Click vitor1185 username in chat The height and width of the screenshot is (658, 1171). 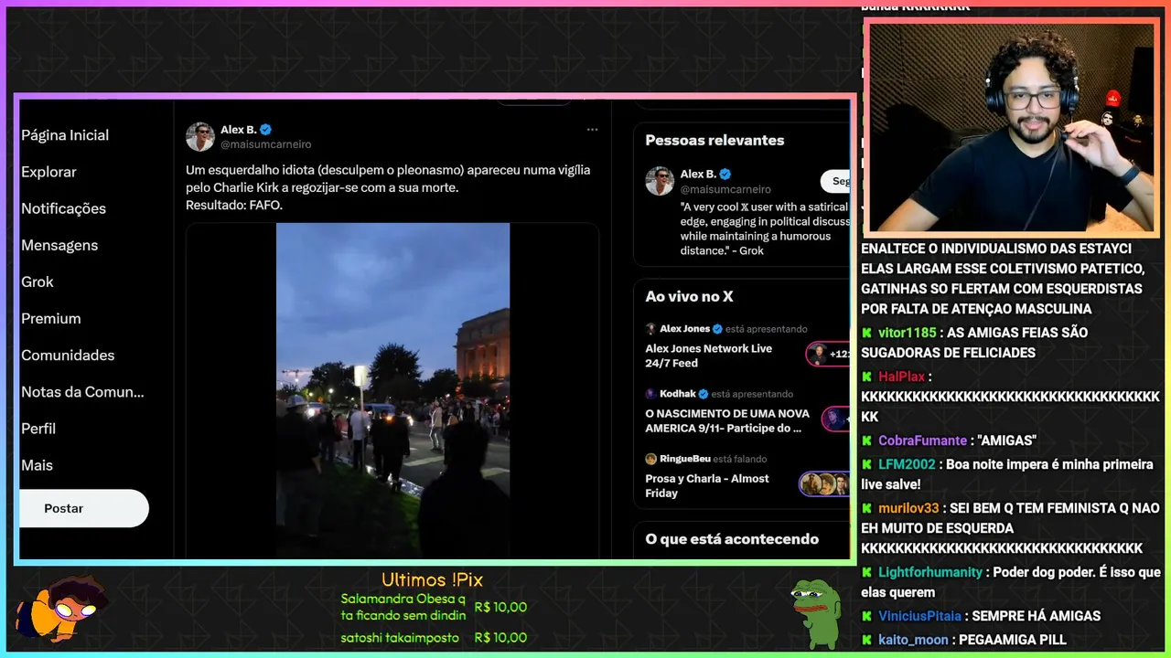(x=908, y=333)
